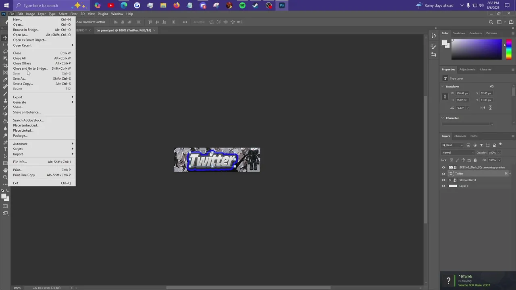Filter layers by type layers icon
The width and height of the screenshot is (516, 290).
[x=481, y=145]
